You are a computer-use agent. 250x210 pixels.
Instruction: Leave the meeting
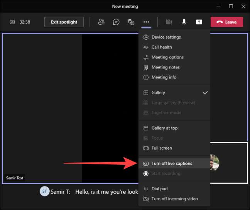point(226,22)
